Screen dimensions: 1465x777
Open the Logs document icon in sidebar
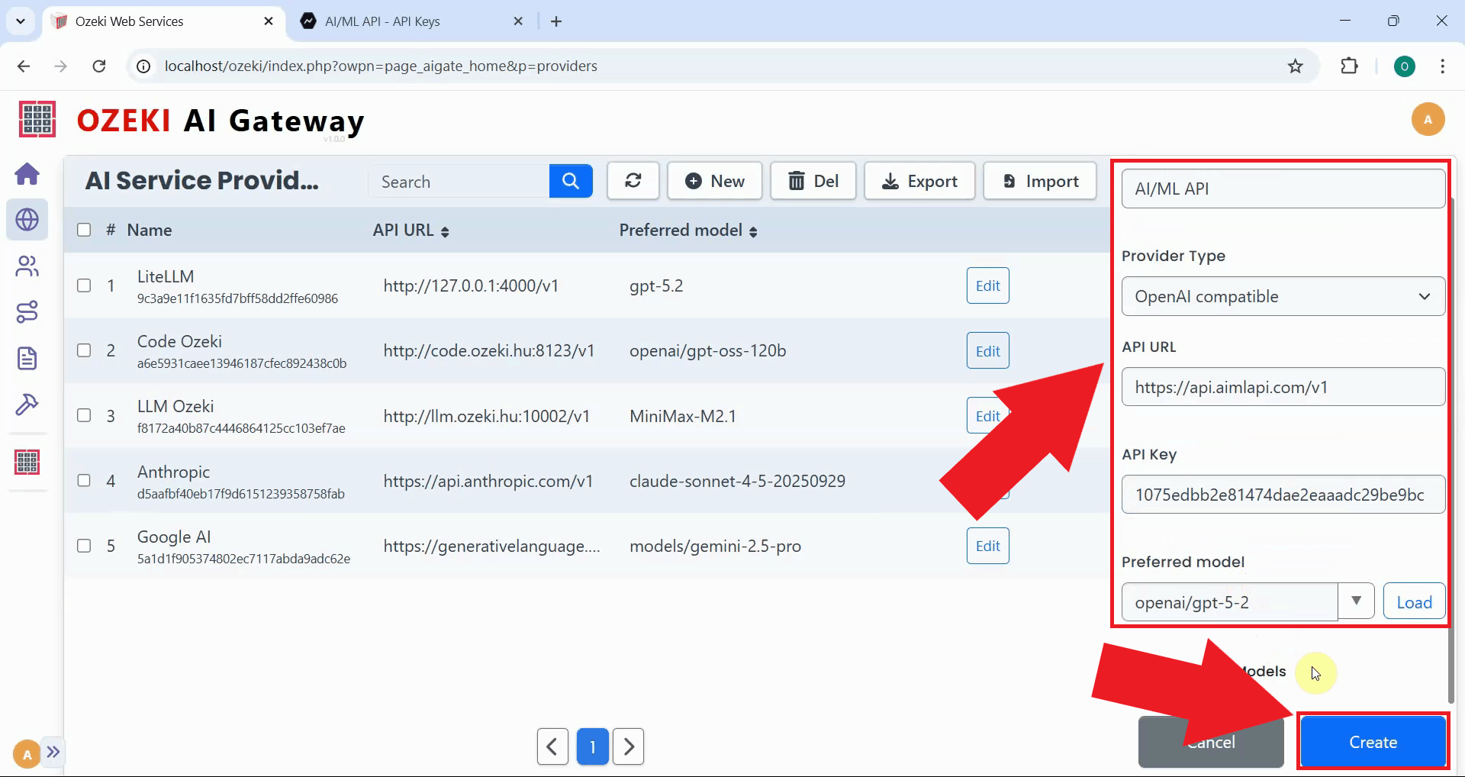27,358
